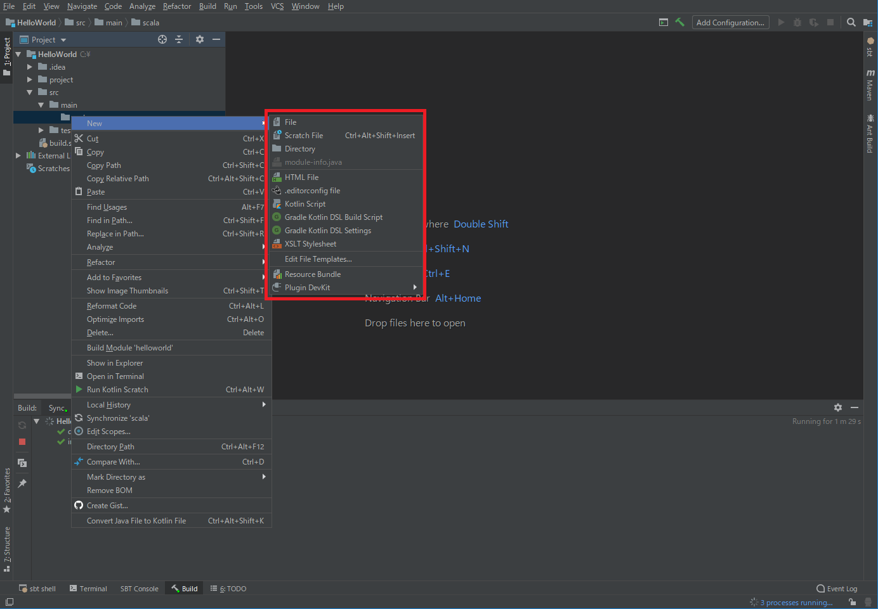The height and width of the screenshot is (609, 878).
Task: Collapse the HelloWorld root node
Action: pyautogui.click(x=18, y=54)
